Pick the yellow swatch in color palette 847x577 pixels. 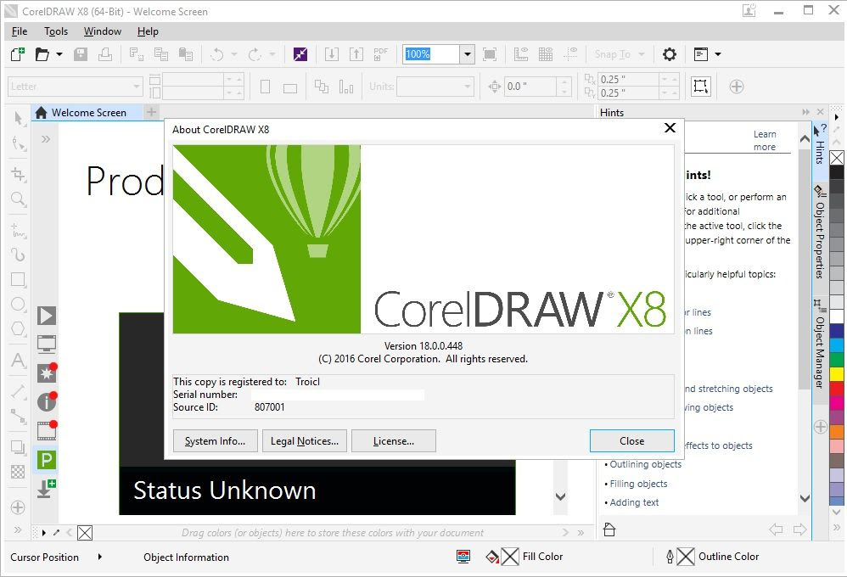[837, 374]
